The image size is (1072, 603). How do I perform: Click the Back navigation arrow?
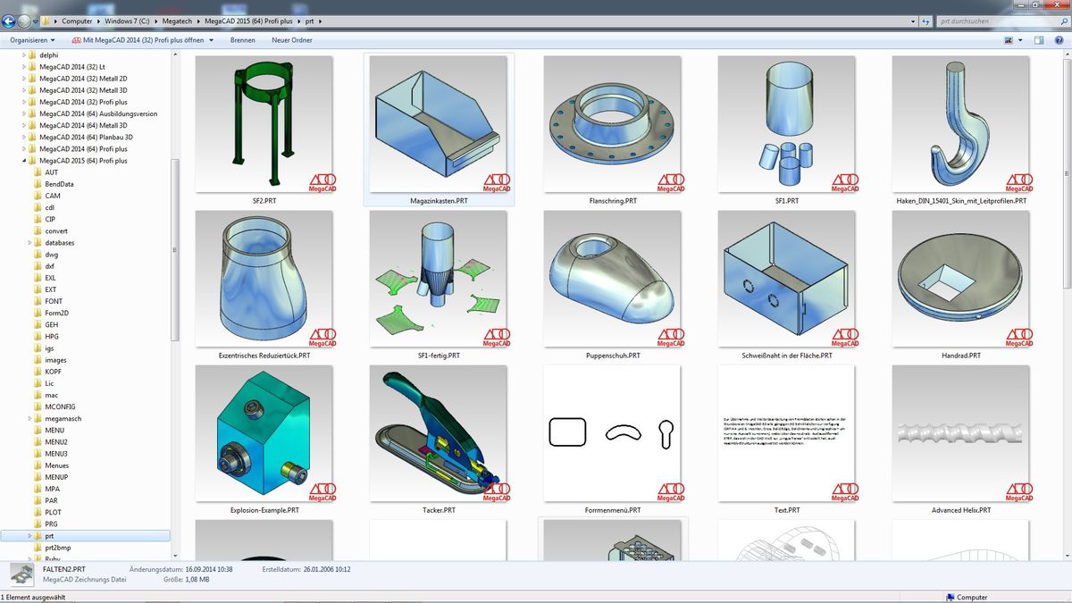click(x=9, y=21)
